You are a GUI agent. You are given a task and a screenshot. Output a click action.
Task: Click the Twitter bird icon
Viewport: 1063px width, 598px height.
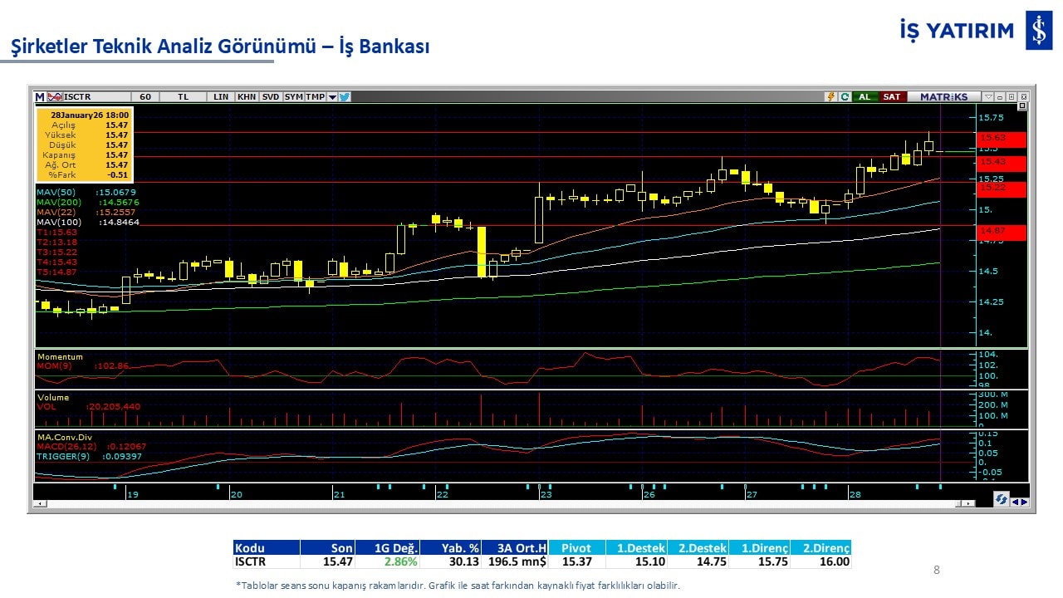click(x=345, y=97)
